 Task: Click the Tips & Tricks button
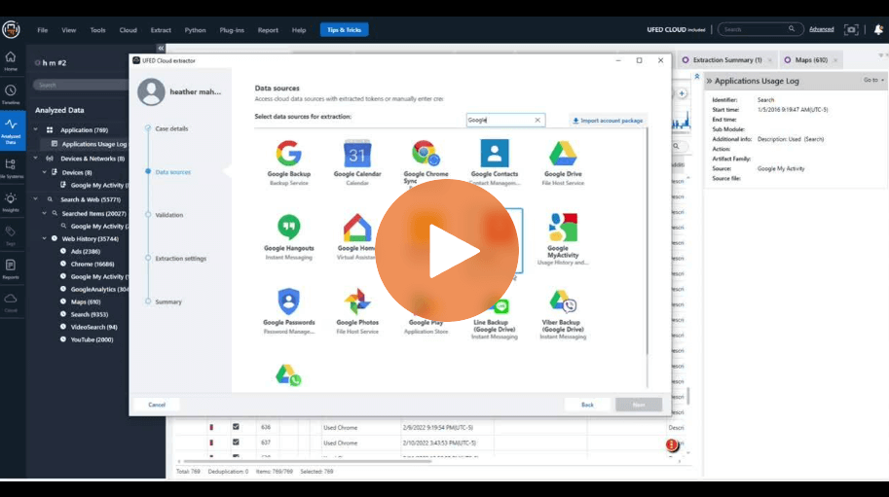click(344, 30)
